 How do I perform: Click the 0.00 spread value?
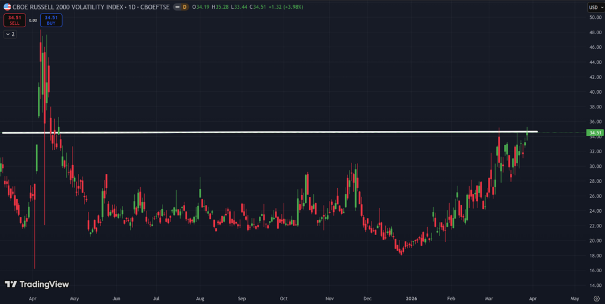(x=32, y=20)
